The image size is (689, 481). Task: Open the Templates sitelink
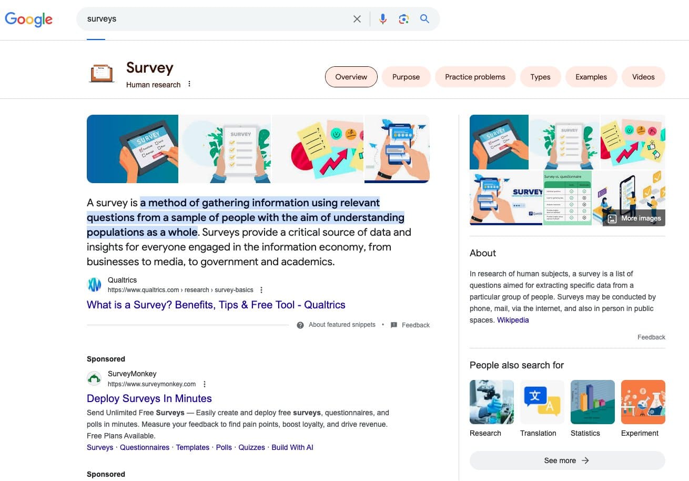tap(192, 447)
